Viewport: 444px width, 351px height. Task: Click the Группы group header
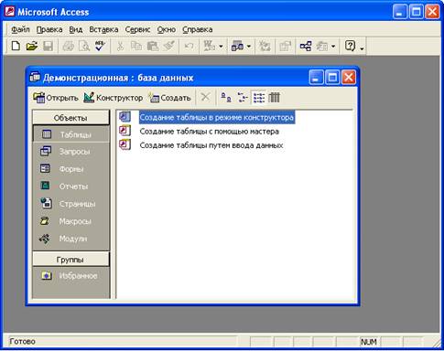[x=70, y=260]
